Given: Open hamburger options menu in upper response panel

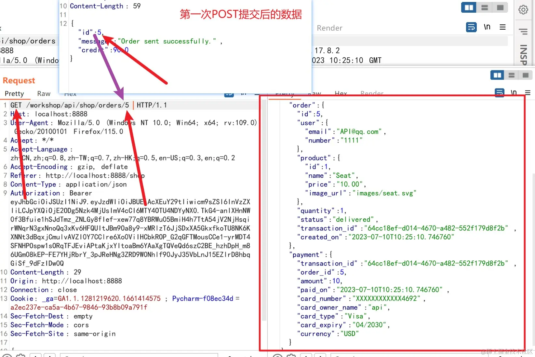Looking at the screenshot, I should (502, 27).
